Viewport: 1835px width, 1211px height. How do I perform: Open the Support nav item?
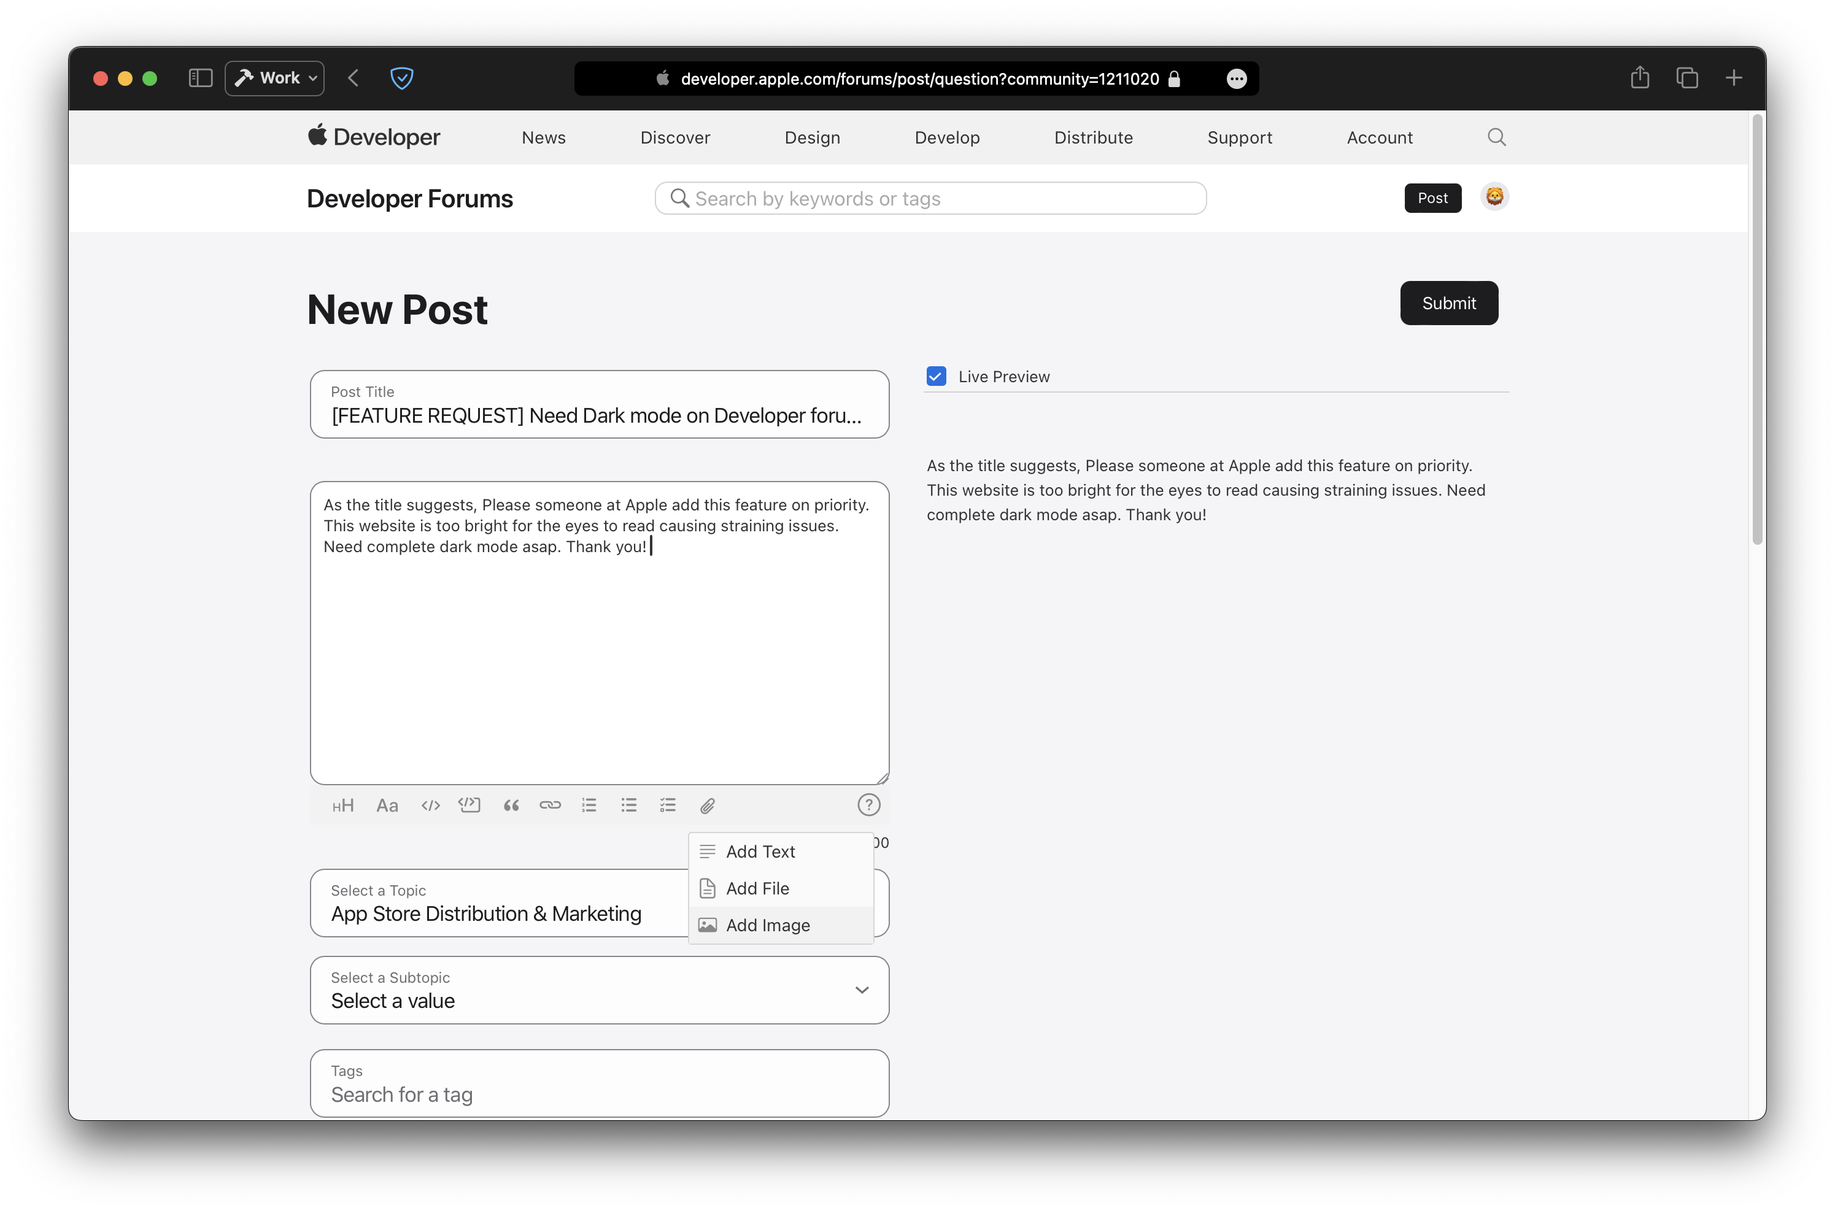pos(1239,137)
